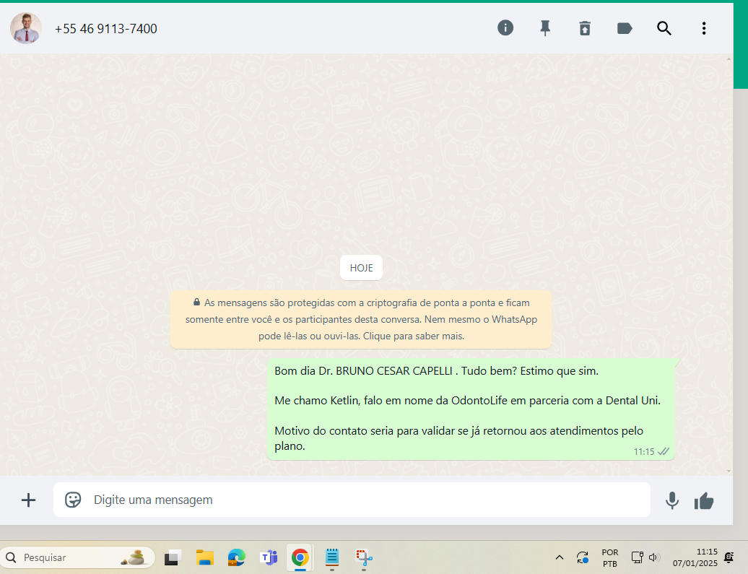
Task: Click message timestamp 11:15 in the bubble
Action: (644, 451)
